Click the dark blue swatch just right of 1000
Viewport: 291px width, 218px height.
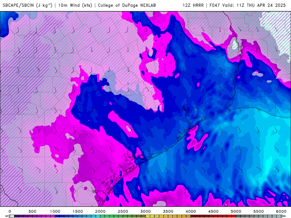(57, 216)
